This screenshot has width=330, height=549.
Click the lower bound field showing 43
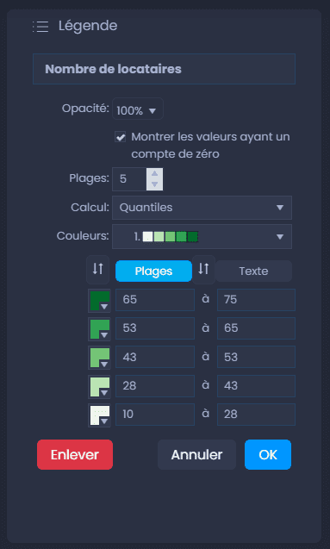coord(155,357)
